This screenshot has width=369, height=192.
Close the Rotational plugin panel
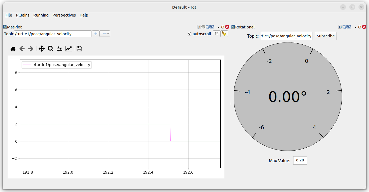[x=364, y=27]
